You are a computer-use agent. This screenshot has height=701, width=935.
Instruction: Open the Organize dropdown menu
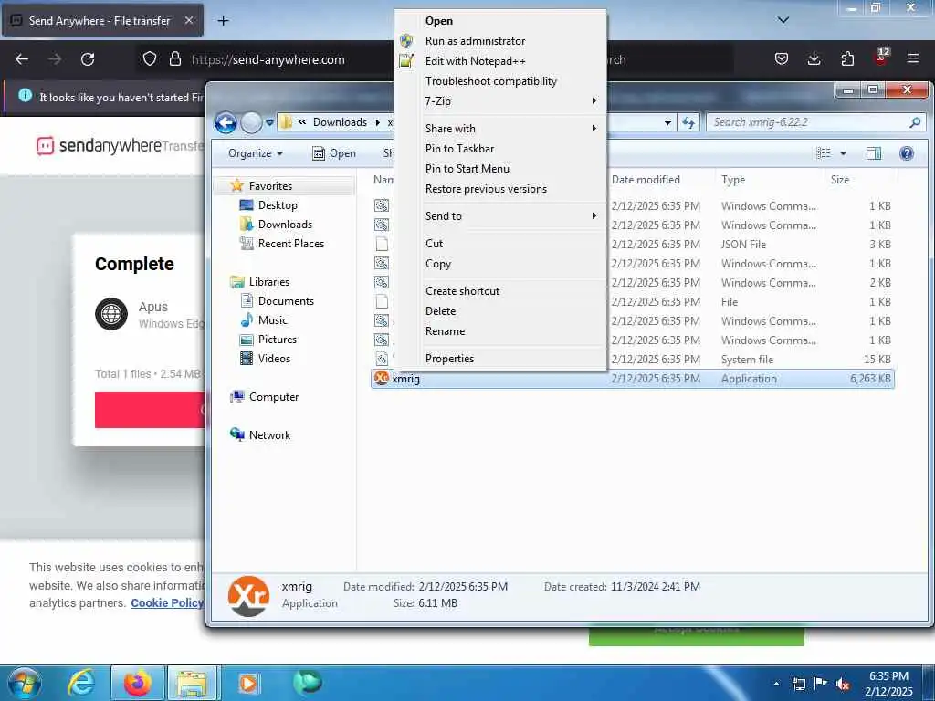pyautogui.click(x=256, y=153)
